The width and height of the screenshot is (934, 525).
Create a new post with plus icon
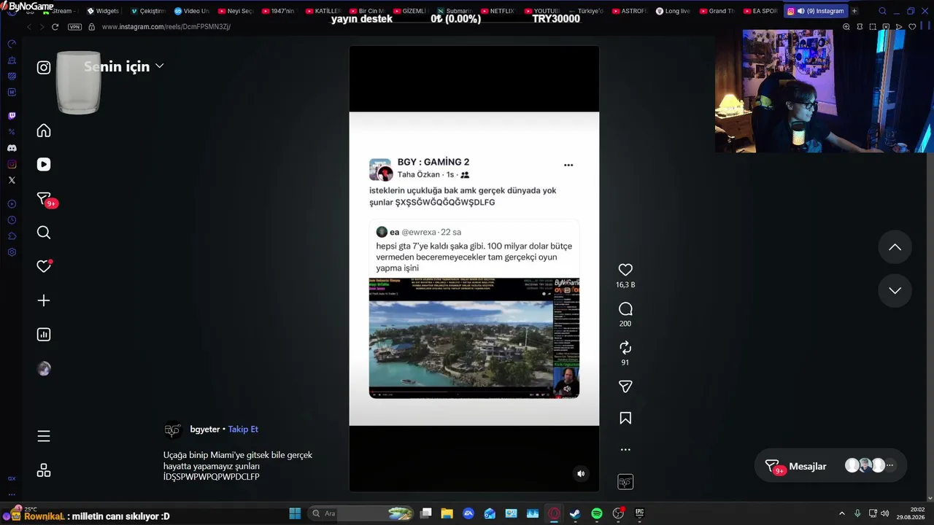point(44,300)
